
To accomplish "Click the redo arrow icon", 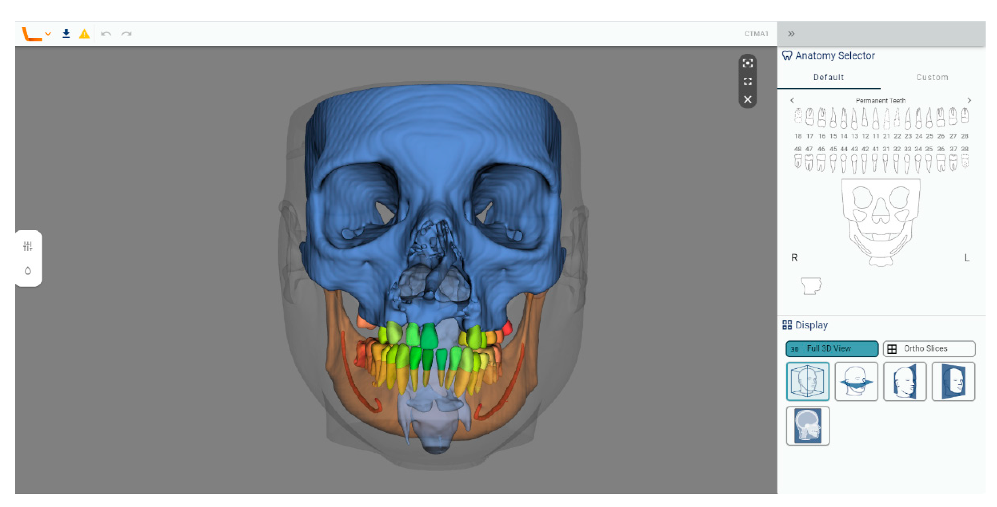I will click(126, 34).
